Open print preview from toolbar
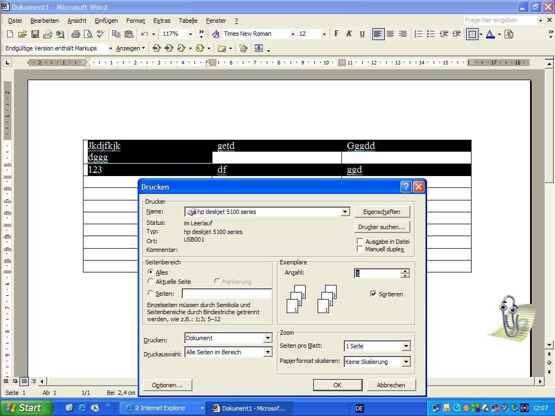 (88, 34)
